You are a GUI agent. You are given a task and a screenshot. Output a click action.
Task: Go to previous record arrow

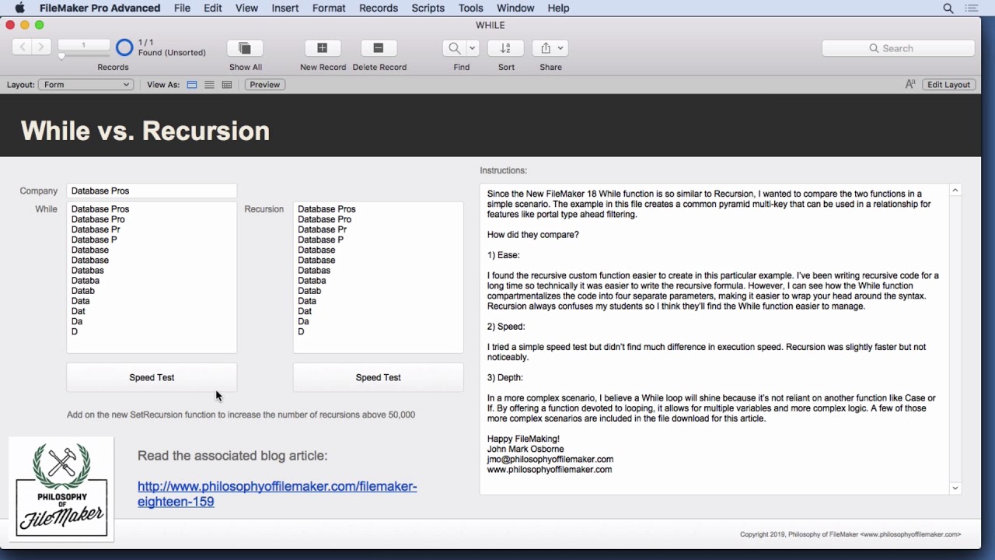coord(23,47)
